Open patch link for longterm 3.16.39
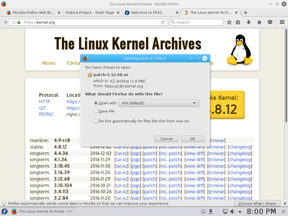The width and height of the screenshot is (288, 216). [x=150, y=172]
